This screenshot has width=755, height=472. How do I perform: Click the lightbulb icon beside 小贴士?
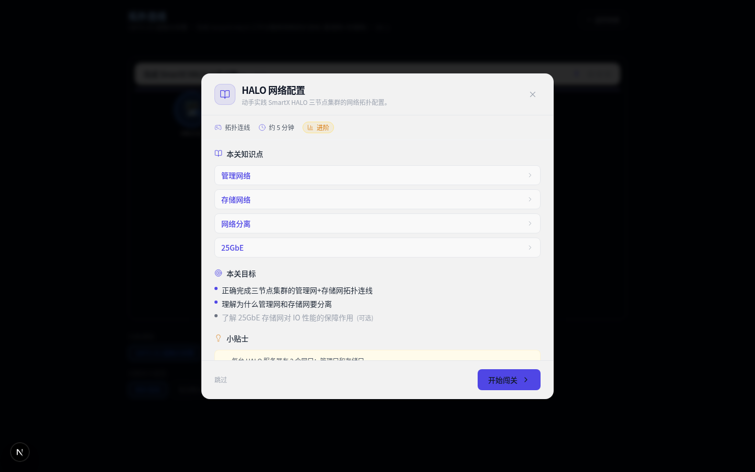click(219, 338)
